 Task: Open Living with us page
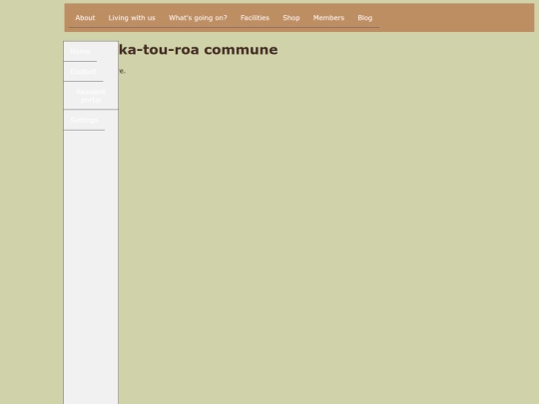[132, 18]
